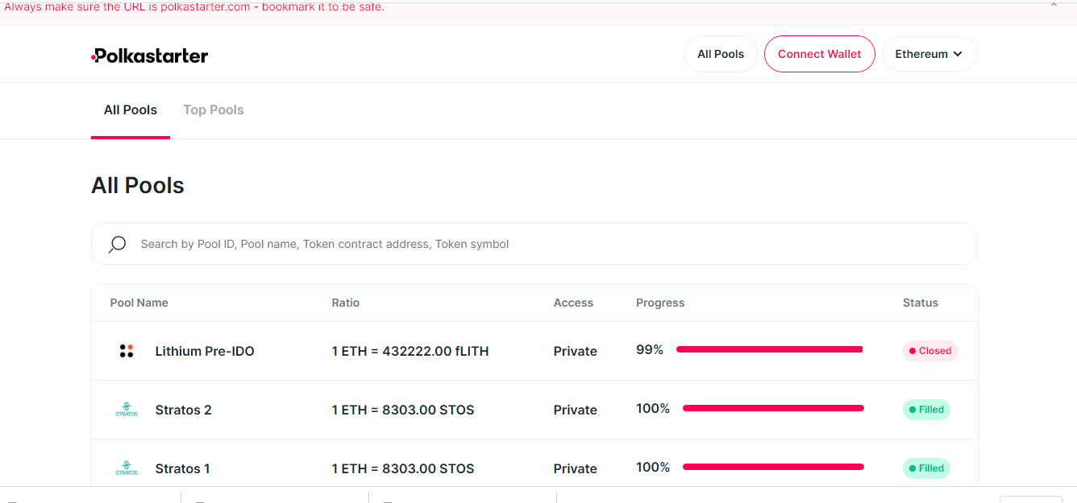Open the Stratos 2 pool name
This screenshot has height=503, width=1077.
pyautogui.click(x=184, y=410)
